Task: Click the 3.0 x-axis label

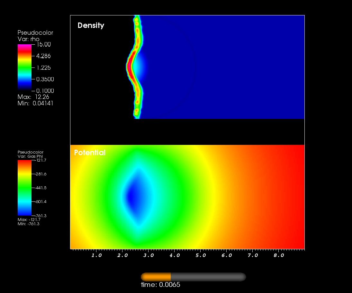Action: (149, 255)
